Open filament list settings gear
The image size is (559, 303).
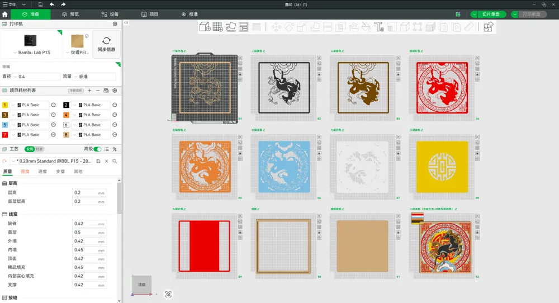(x=115, y=91)
